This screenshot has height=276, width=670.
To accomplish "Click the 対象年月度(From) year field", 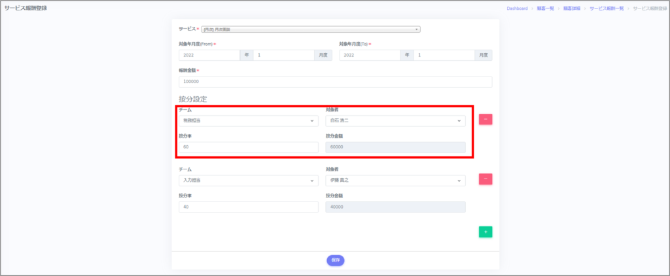I will click(x=209, y=56).
